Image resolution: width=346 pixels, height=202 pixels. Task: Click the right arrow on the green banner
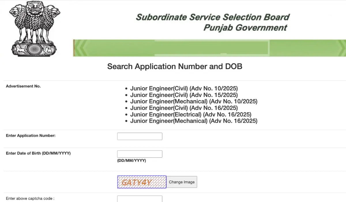point(341,48)
